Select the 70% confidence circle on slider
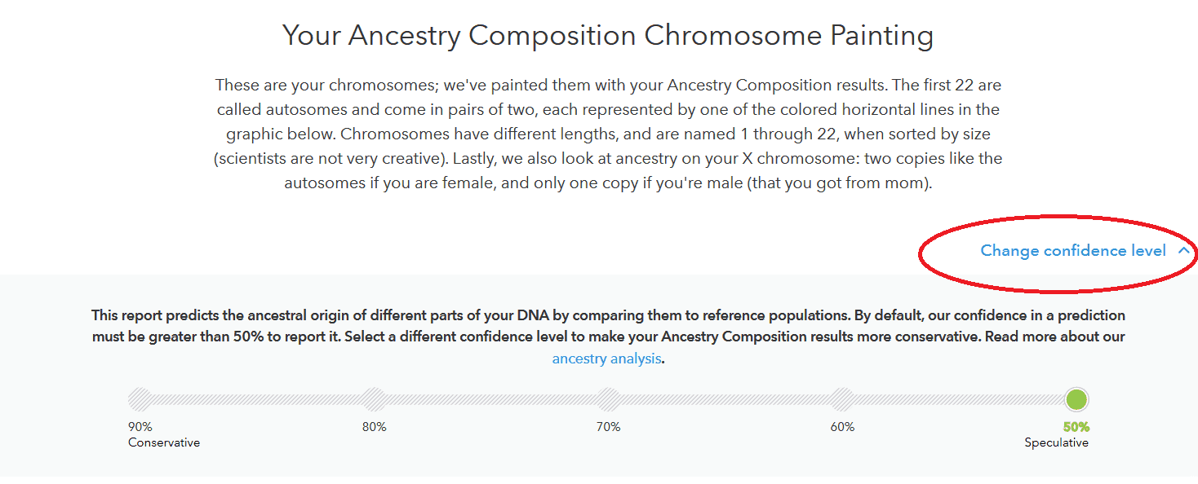The width and height of the screenshot is (1198, 484). [609, 399]
